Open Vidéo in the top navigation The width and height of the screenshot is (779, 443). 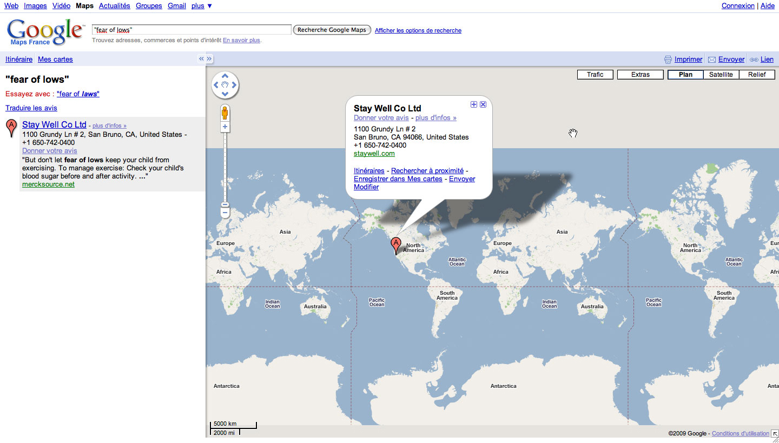click(x=61, y=6)
